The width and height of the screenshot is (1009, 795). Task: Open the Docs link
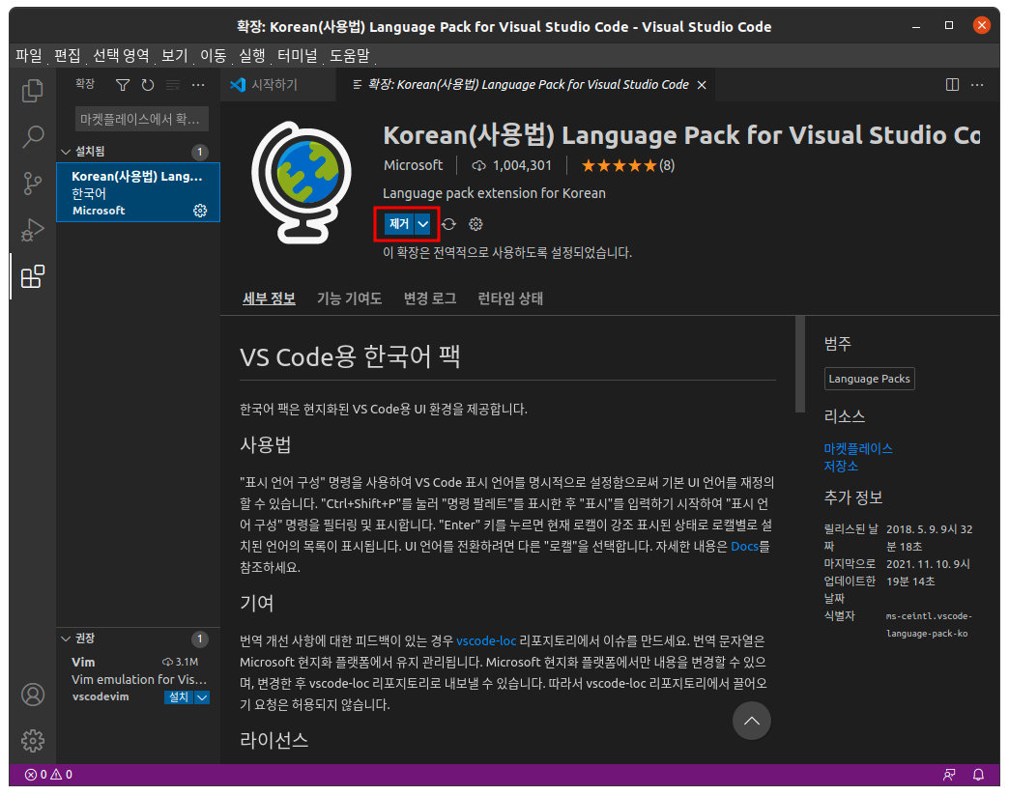(744, 547)
